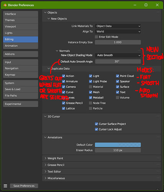Open the Add-ons tab

[21, 54]
